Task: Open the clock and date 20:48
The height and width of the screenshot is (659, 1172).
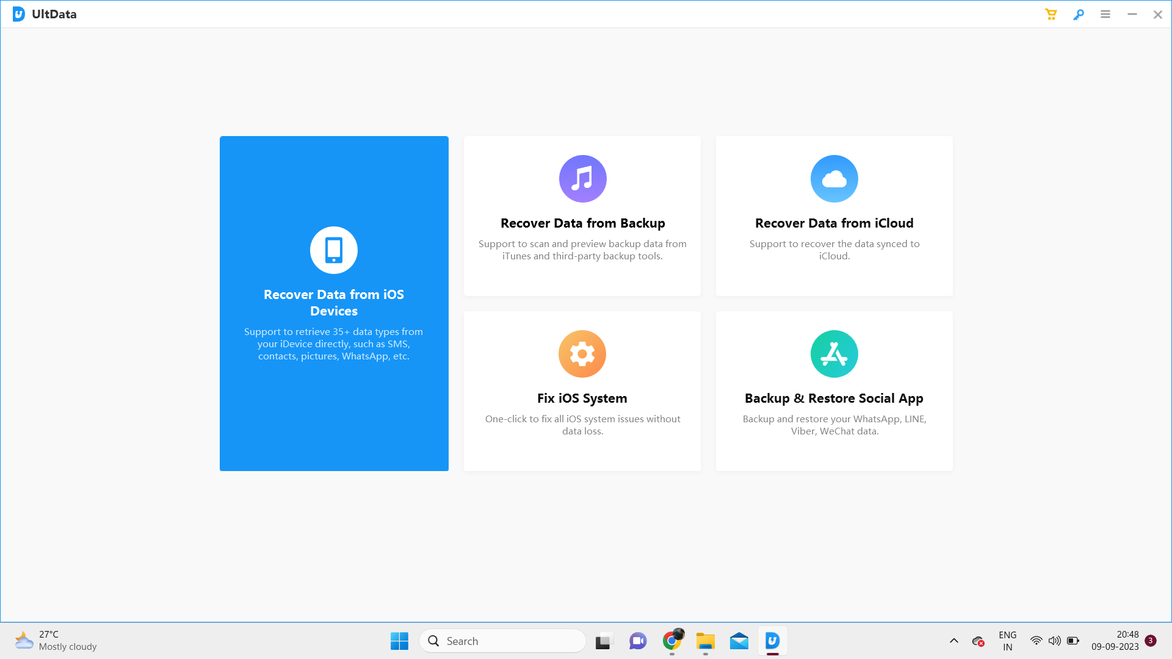Action: tap(1115, 641)
